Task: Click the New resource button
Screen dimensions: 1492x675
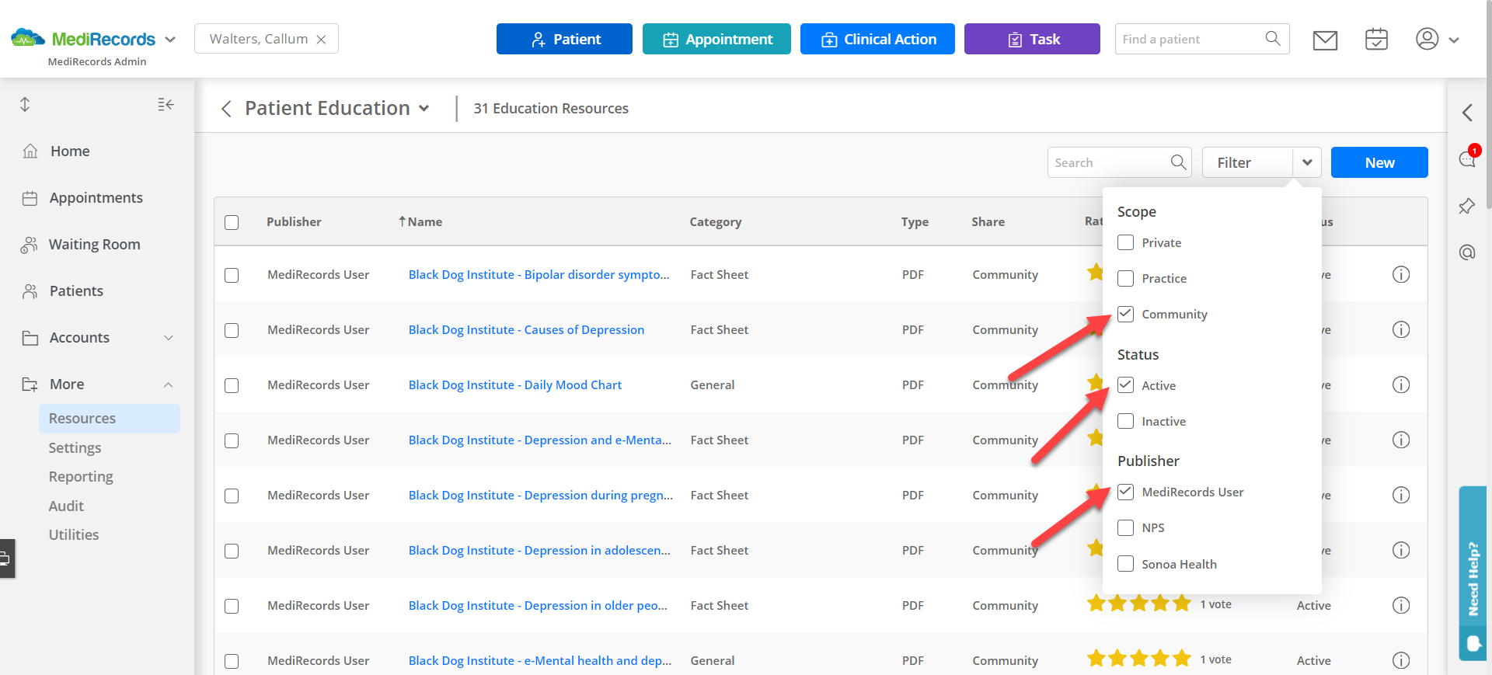Action: click(x=1379, y=162)
